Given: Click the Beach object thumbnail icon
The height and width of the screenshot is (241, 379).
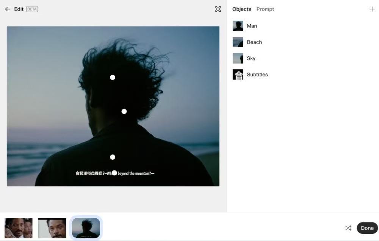Looking at the screenshot, I should click(238, 42).
